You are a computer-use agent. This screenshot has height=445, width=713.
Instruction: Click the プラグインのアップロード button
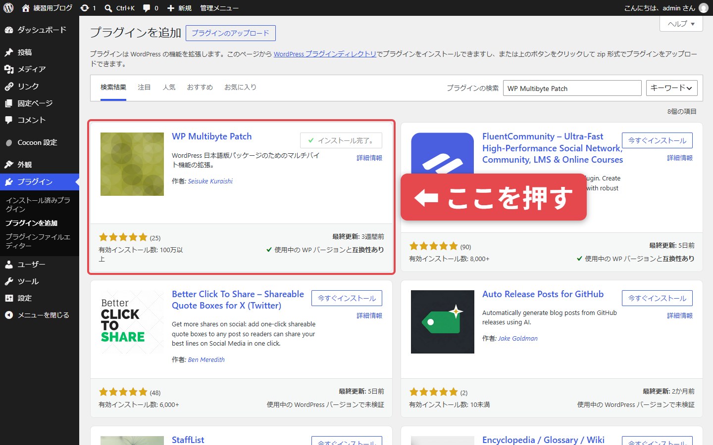[230, 33]
